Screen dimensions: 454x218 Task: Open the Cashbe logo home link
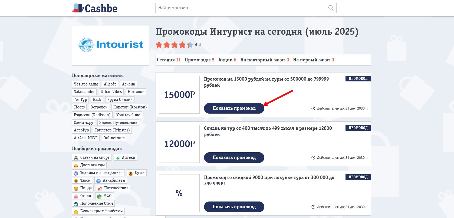pos(95,8)
